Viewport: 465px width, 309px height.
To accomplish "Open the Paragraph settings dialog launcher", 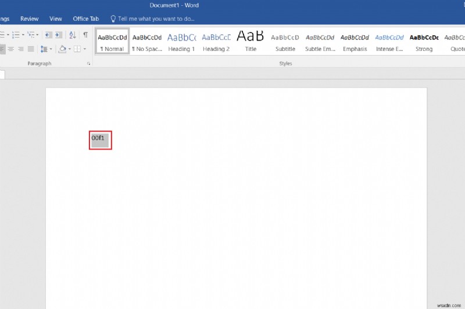I will 88,64.
